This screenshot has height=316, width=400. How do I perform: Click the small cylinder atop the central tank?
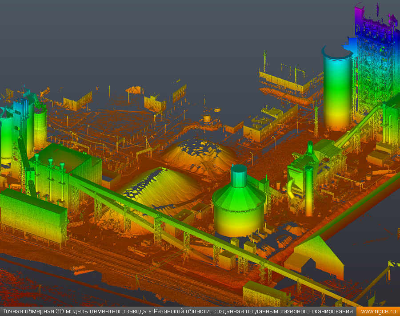pyautogui.click(x=239, y=175)
